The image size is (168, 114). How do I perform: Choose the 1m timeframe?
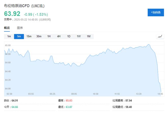point(9,36)
